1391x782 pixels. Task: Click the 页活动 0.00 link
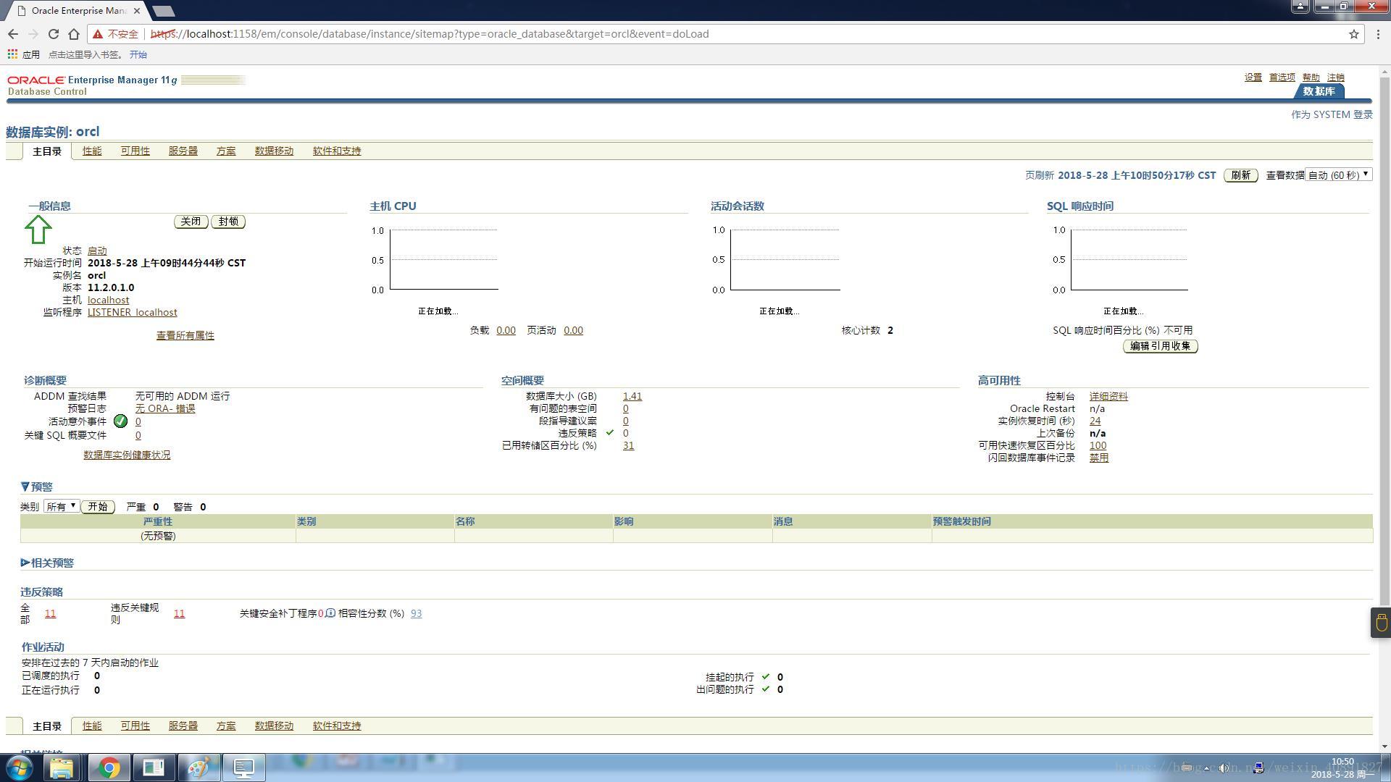coord(574,330)
